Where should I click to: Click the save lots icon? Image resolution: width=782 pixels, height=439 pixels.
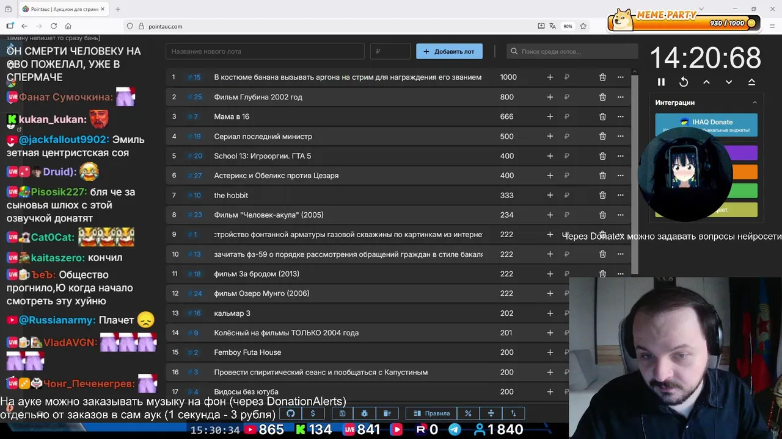[342, 413]
